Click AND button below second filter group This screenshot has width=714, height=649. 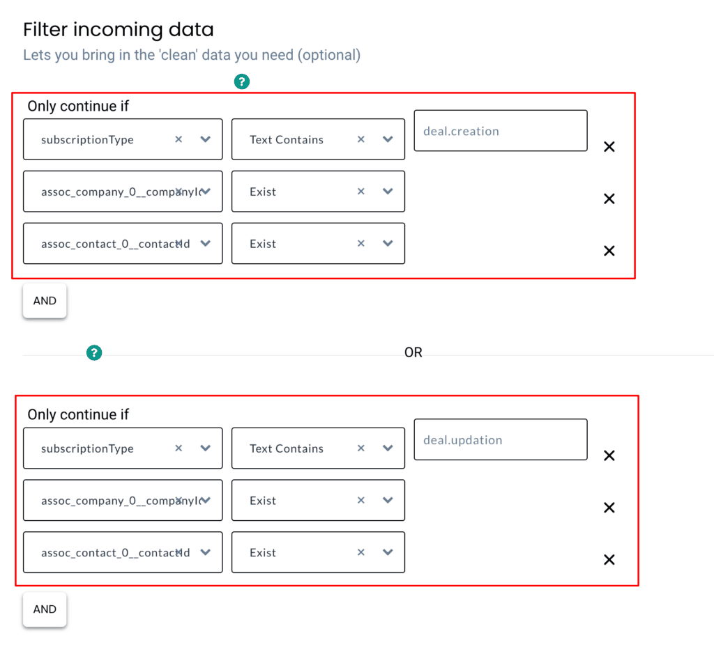pos(45,609)
